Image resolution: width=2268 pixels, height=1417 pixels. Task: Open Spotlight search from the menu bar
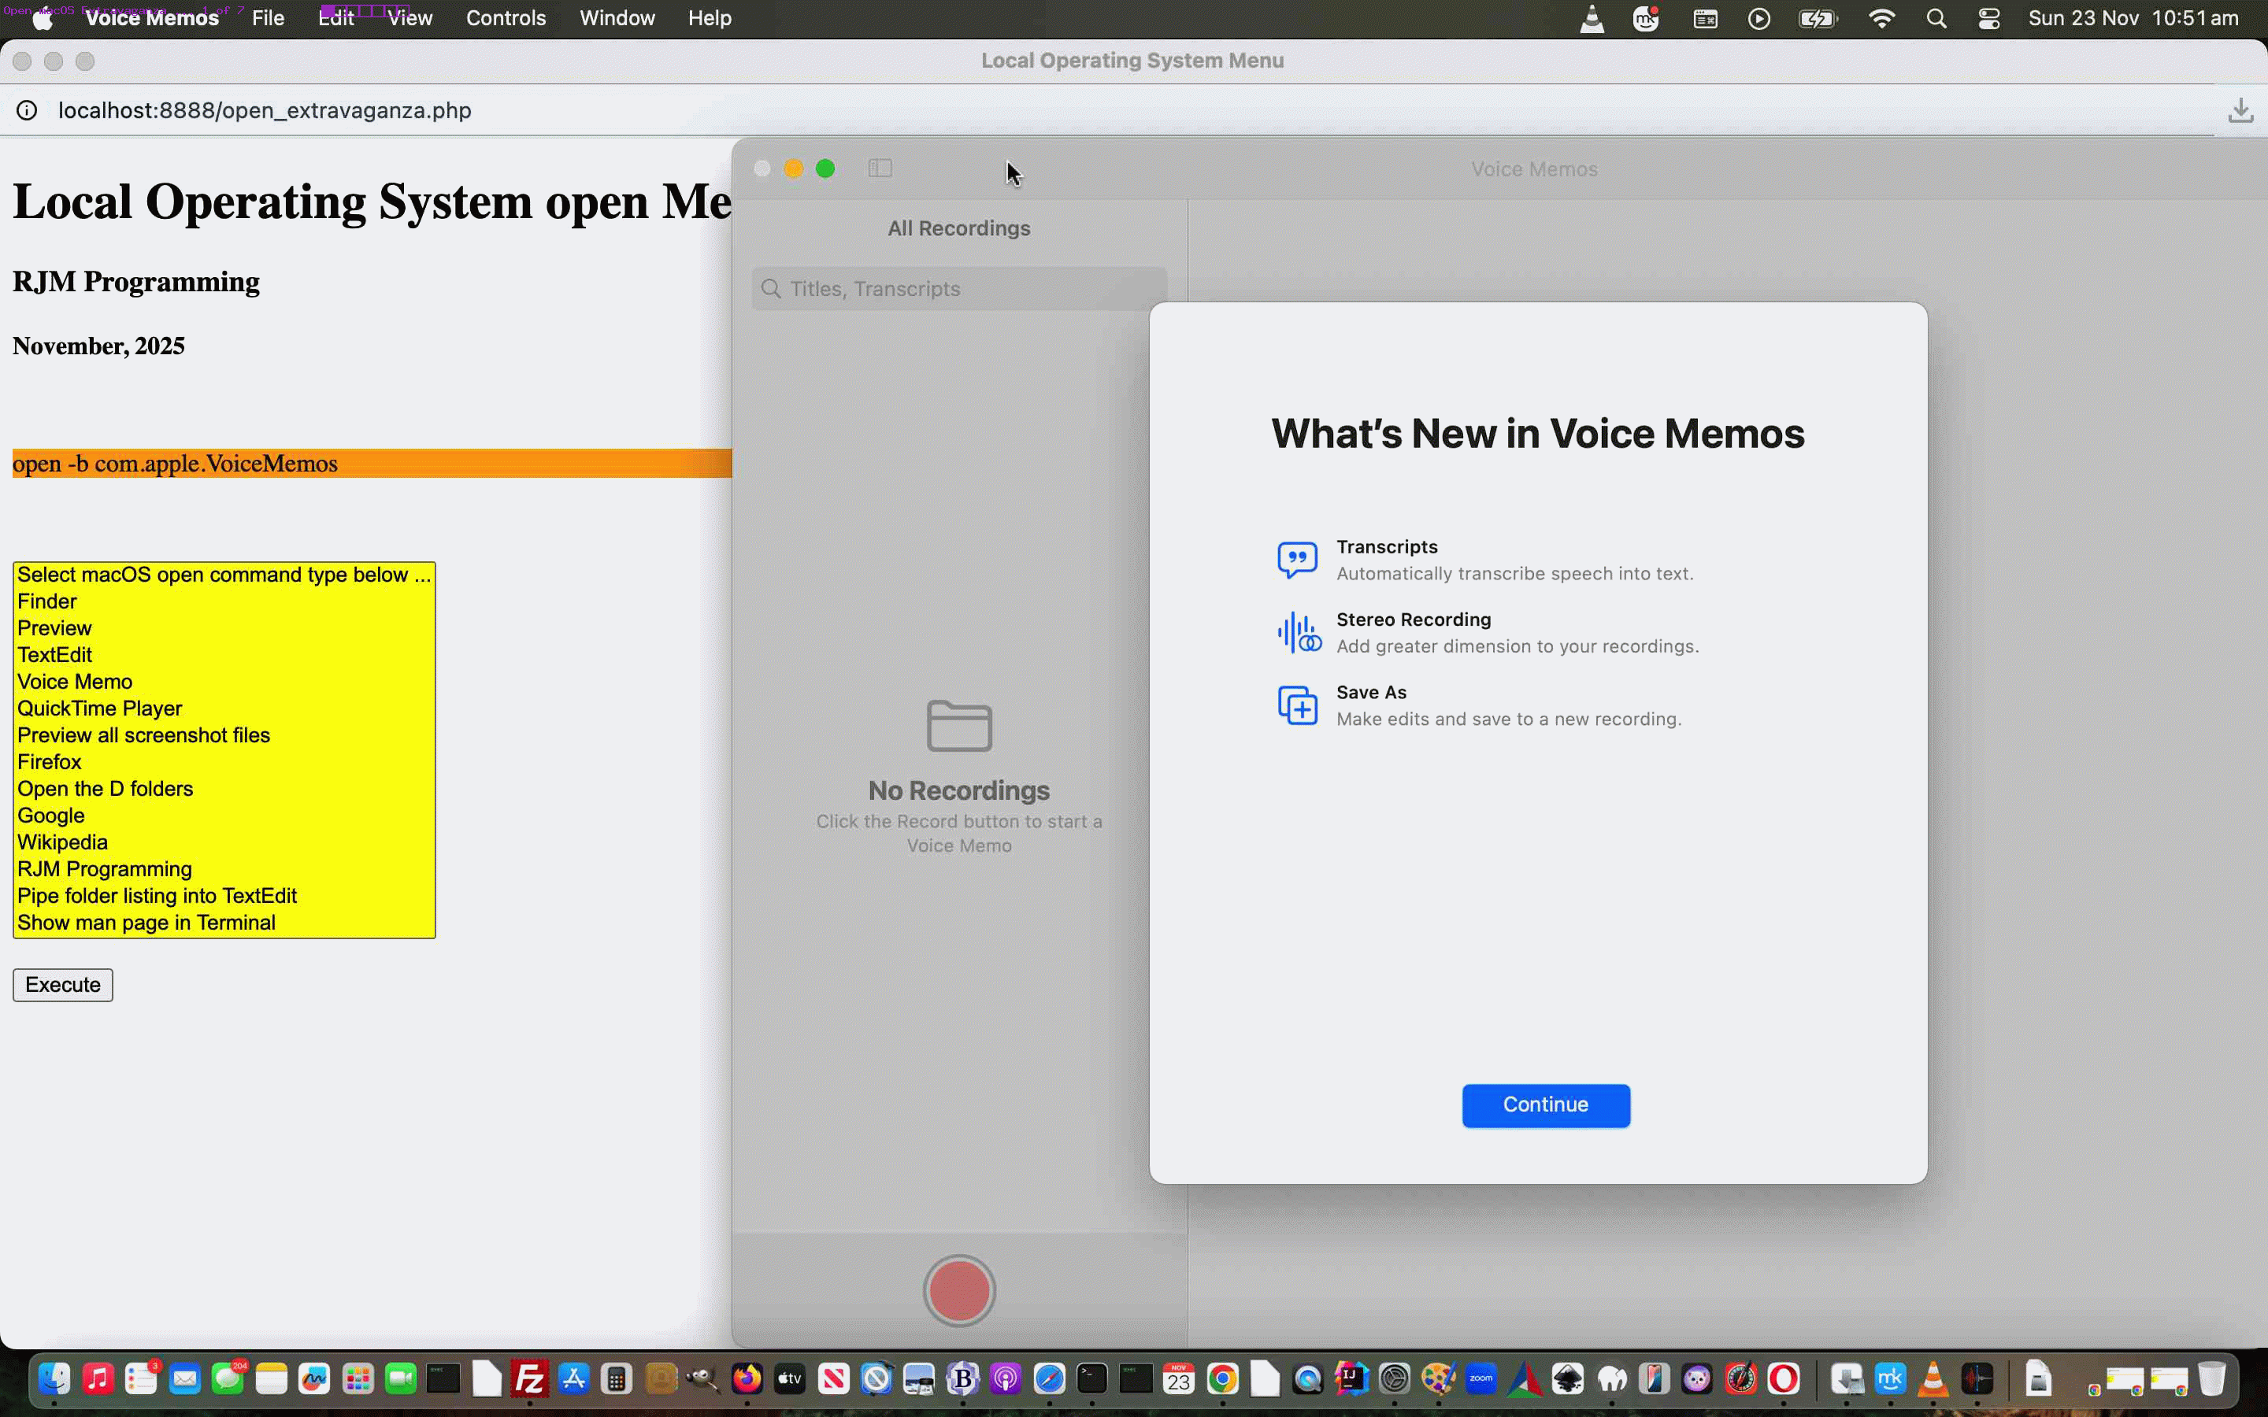pyautogui.click(x=1937, y=19)
